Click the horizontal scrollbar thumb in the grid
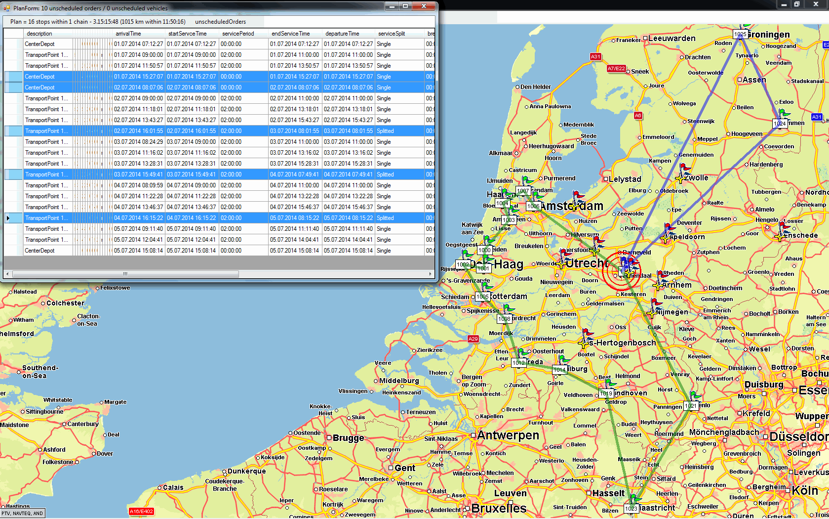Image resolution: width=829 pixels, height=519 pixels. click(125, 274)
